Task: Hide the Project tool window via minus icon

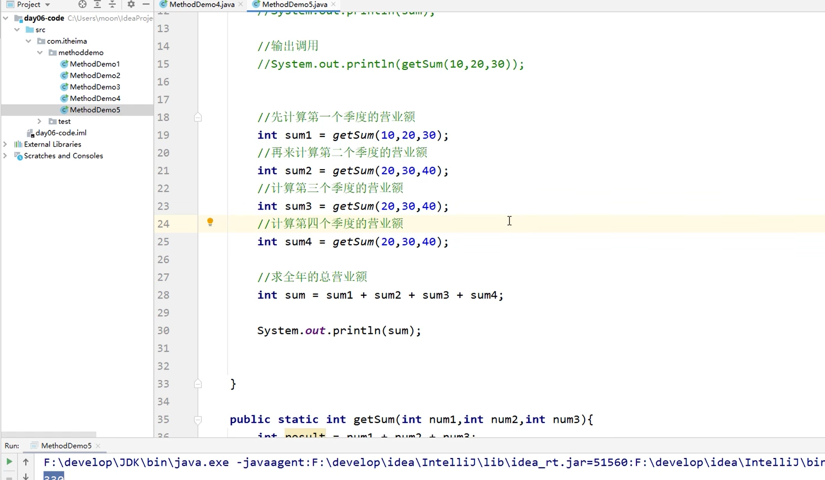Action: 146,5
